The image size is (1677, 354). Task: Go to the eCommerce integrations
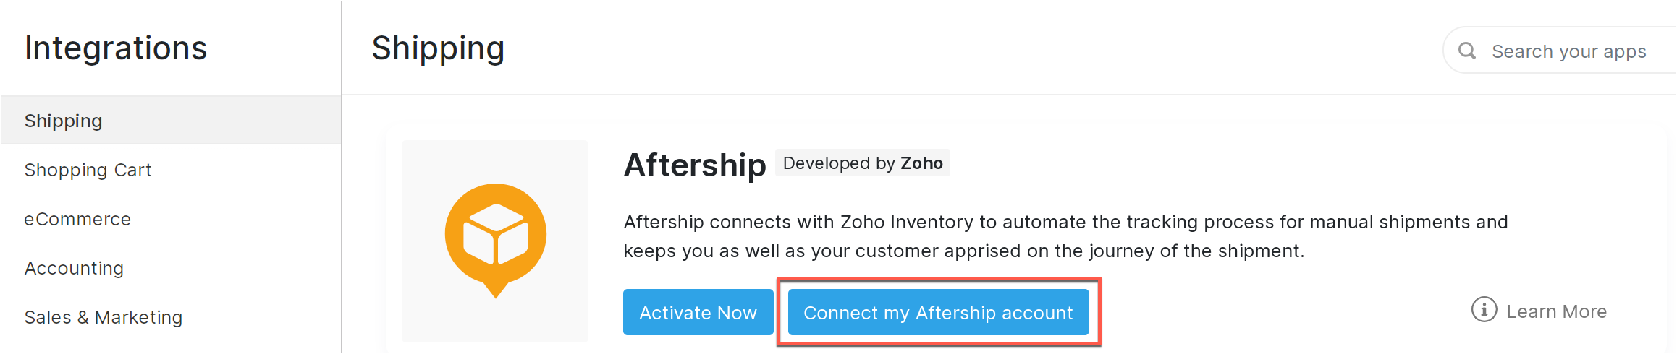(x=77, y=219)
